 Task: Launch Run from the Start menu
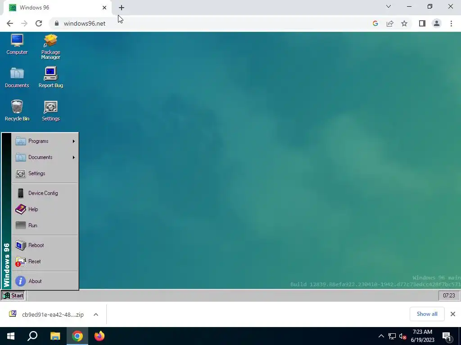[x=45, y=226]
